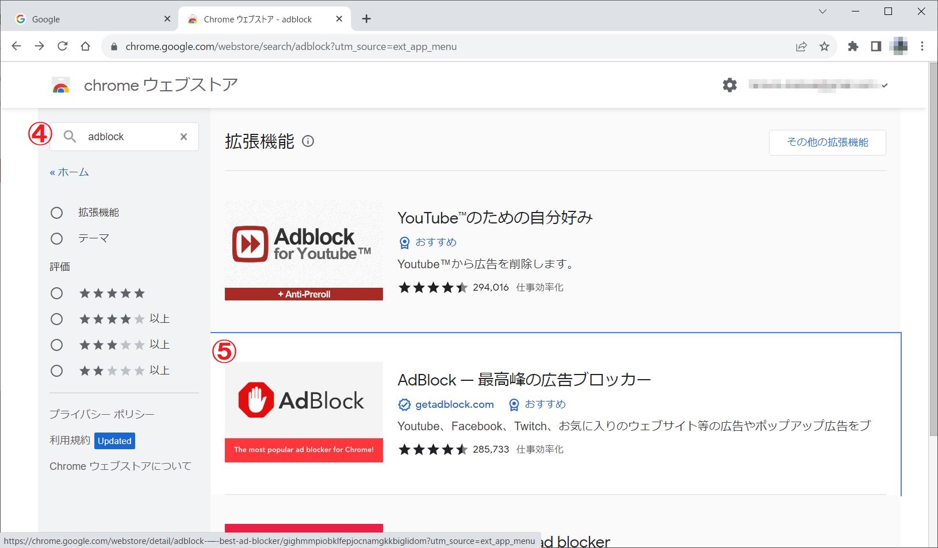Select the 拡張機能 filter radio button
Viewport: 938px width, 548px height.
coord(56,213)
